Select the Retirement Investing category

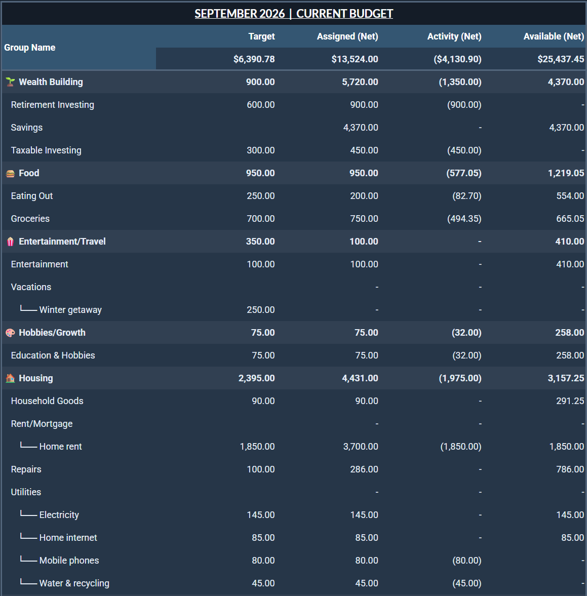point(53,104)
